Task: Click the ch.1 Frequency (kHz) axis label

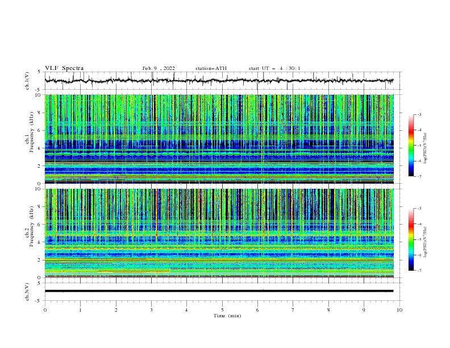Action: pyautogui.click(x=30, y=132)
